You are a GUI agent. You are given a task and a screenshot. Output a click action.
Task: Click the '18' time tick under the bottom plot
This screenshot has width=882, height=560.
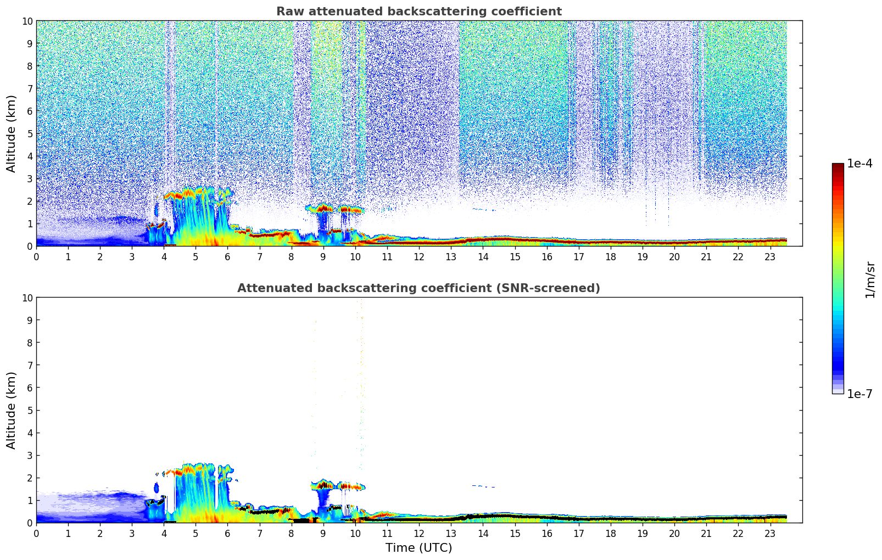pos(611,534)
